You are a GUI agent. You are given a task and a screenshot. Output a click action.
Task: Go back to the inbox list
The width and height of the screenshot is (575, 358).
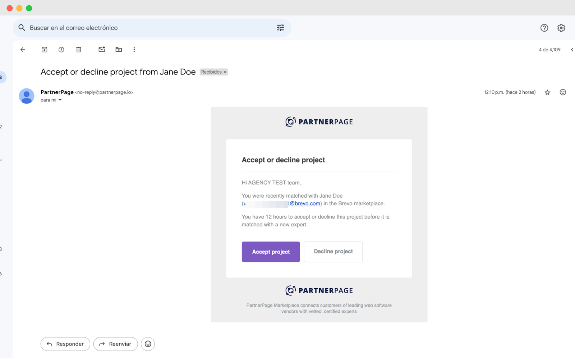[23, 50]
